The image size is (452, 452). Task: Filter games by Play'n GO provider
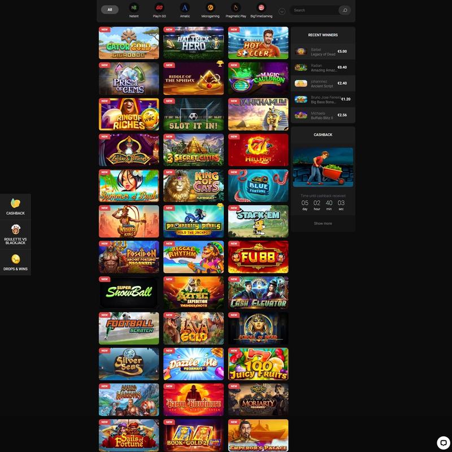pos(159,8)
